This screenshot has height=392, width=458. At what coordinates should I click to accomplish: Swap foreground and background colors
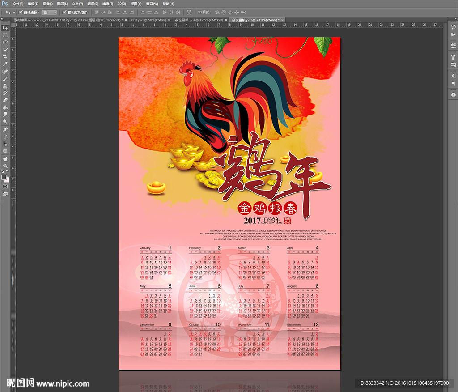(8, 173)
